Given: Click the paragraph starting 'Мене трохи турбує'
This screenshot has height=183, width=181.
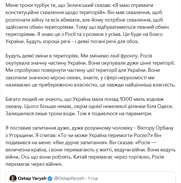Looking at the screenshot, I should (87, 23).
